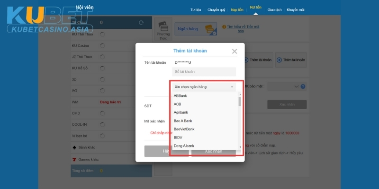Screen dimensions: 379x189
Task: Open the Khuyến mãi tab
Action: tap(295, 10)
